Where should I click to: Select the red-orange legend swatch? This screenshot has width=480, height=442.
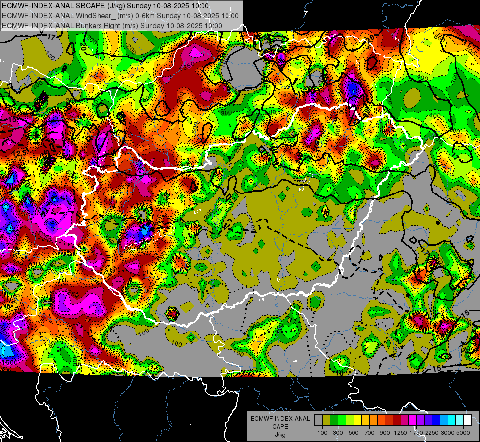click(381, 420)
